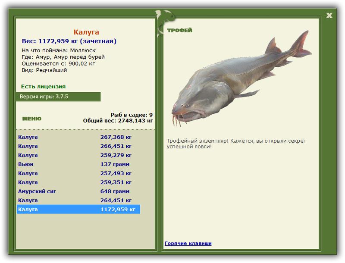Select the Калуга 259,351 кг row
Screen dimensions: 345x263
(78, 182)
